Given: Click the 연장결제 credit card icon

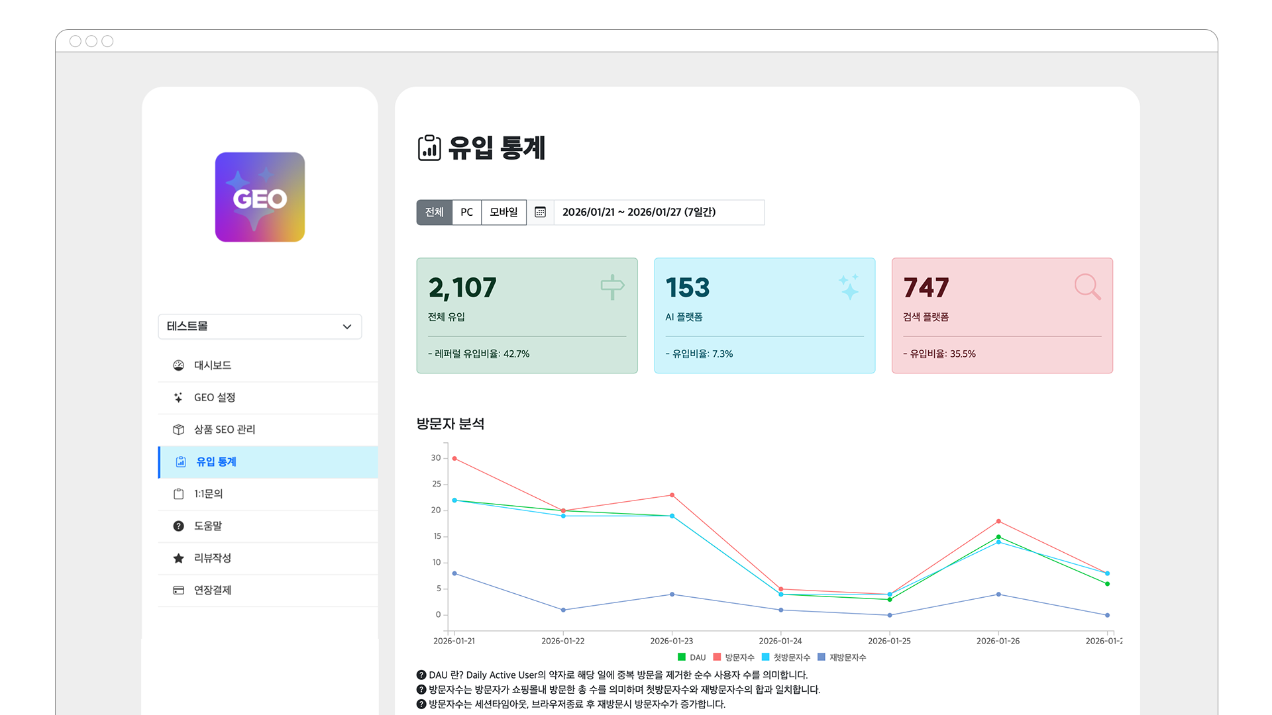Looking at the screenshot, I should (x=178, y=590).
